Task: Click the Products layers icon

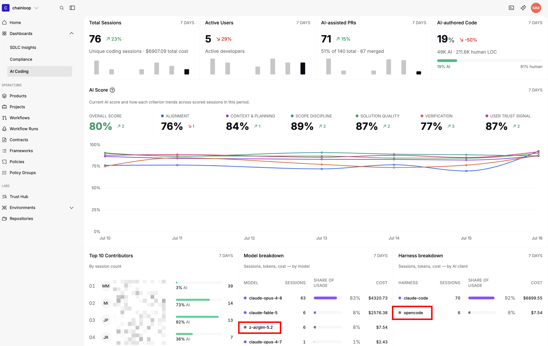Action: [4, 96]
